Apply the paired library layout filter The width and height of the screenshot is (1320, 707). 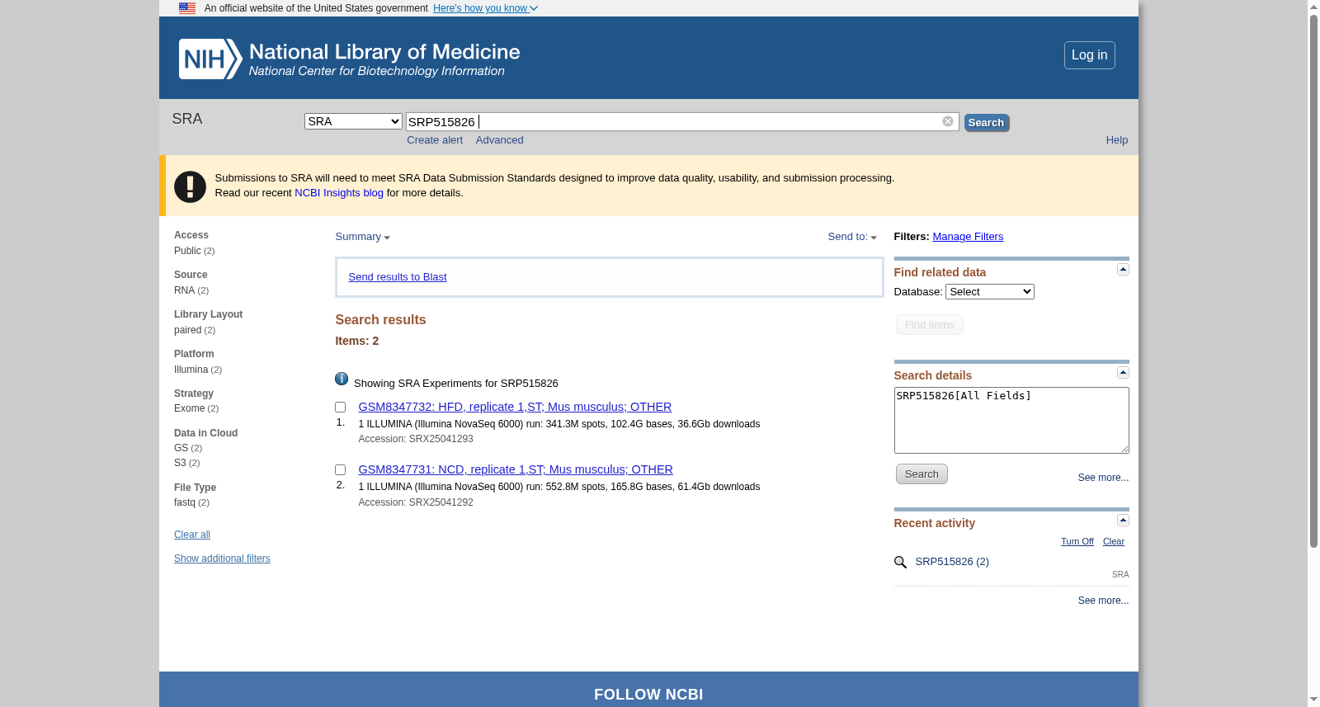coord(187,330)
